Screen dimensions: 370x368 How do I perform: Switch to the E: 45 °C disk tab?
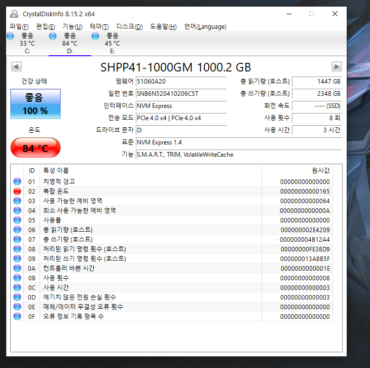112,44
